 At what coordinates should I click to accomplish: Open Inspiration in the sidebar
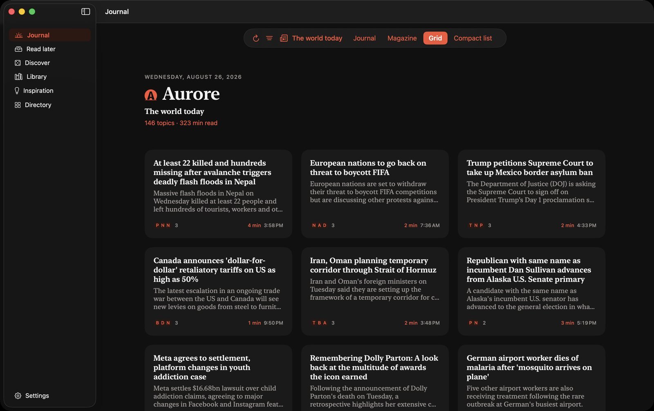[x=50, y=91]
